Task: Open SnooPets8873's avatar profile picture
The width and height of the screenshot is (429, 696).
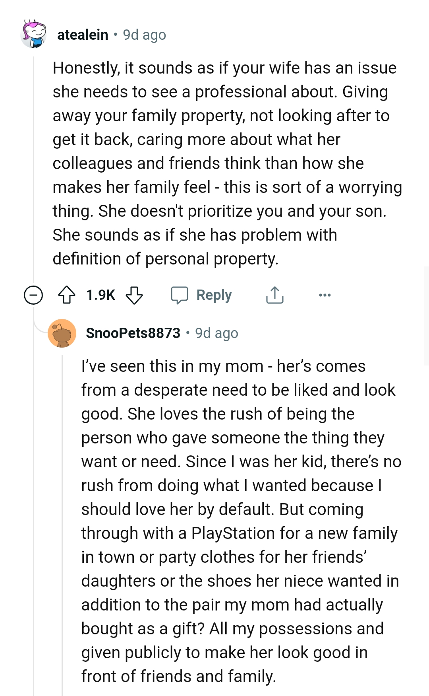Action: pyautogui.click(x=62, y=333)
